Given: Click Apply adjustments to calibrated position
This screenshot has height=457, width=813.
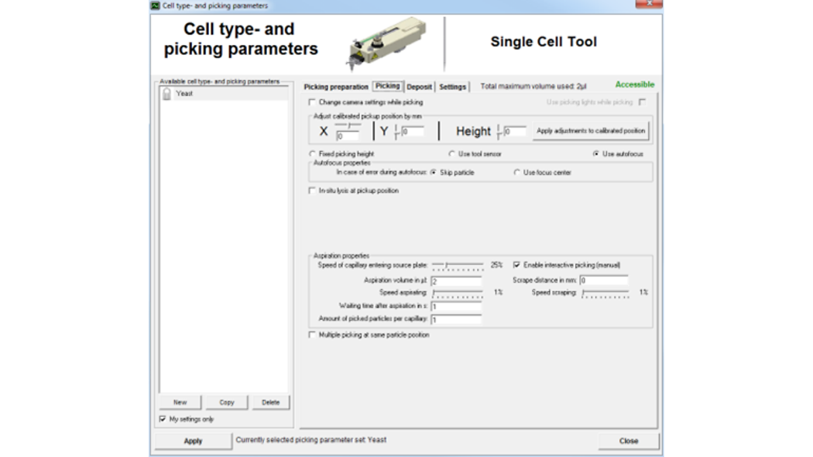Looking at the screenshot, I should coord(591,131).
